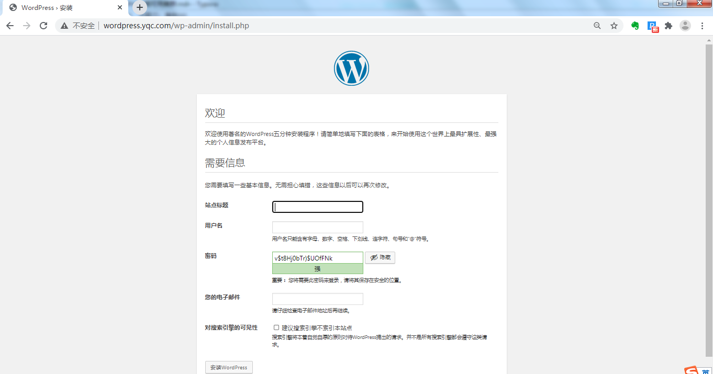Reload the WordPress install page
This screenshot has width=713, height=374.
click(43, 26)
